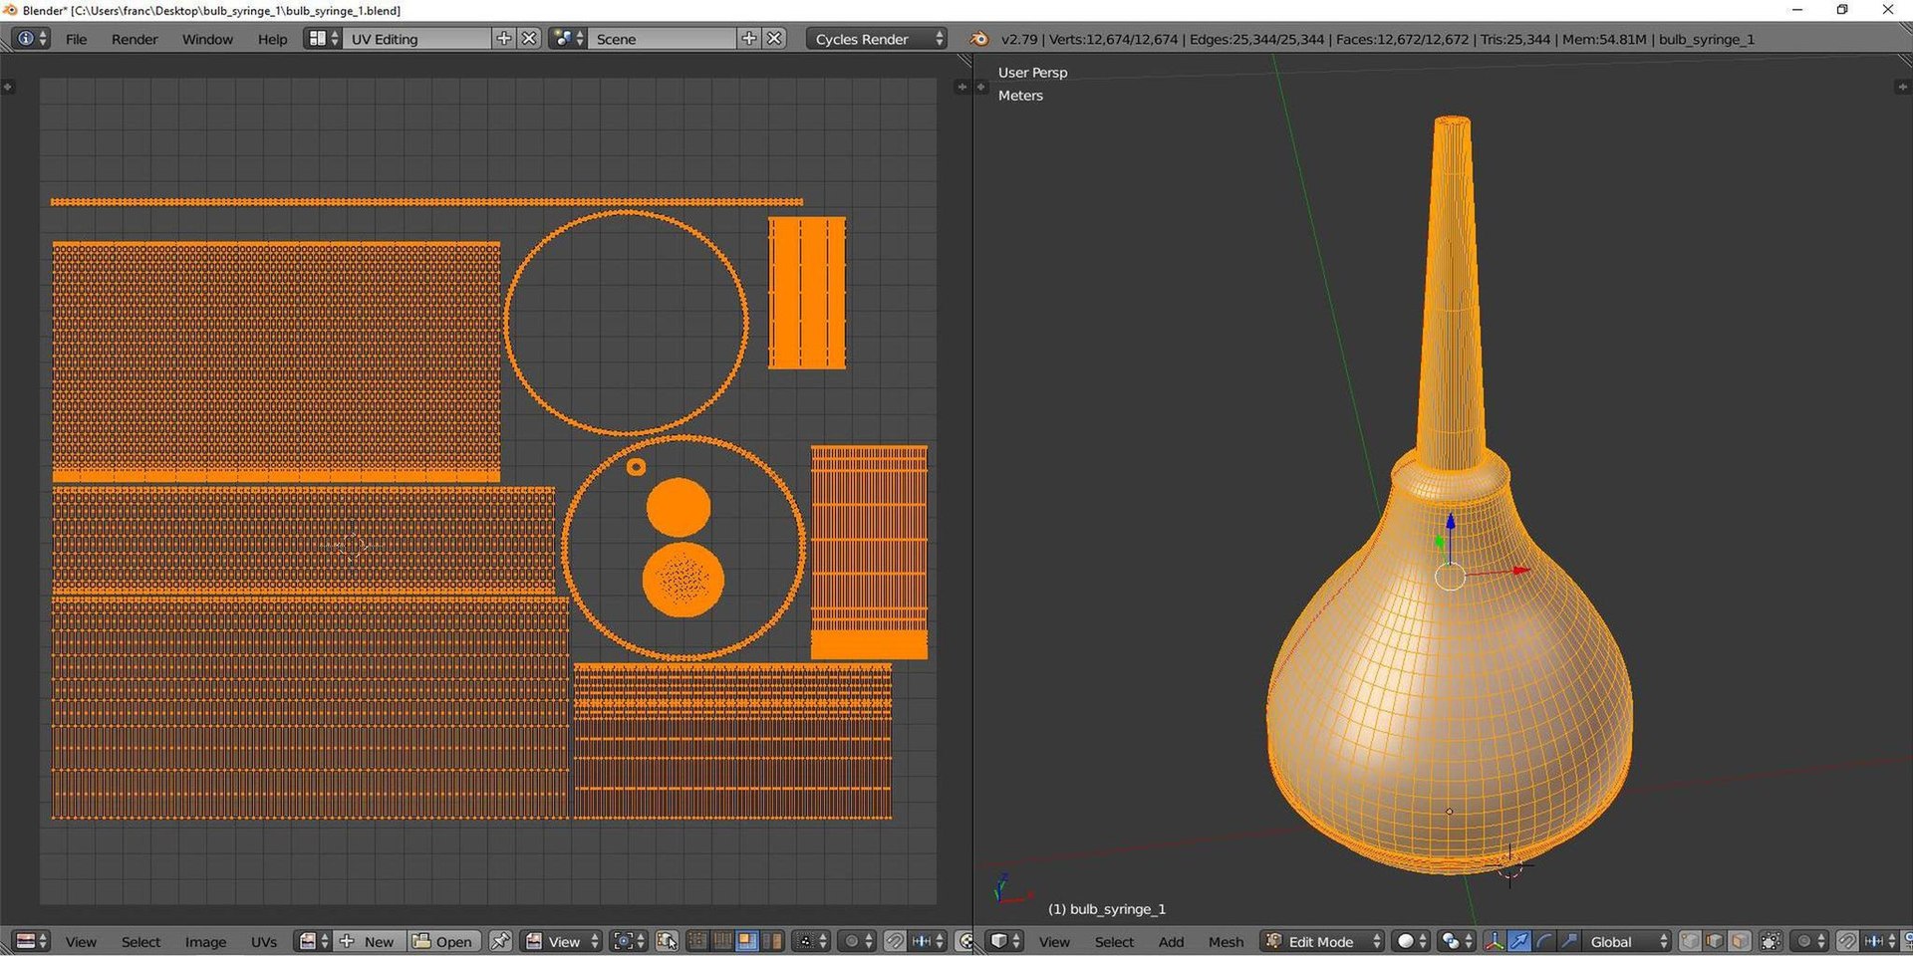Click the UV Editing layout name field
Viewport: 1913px width, 956px height.
[x=417, y=39]
